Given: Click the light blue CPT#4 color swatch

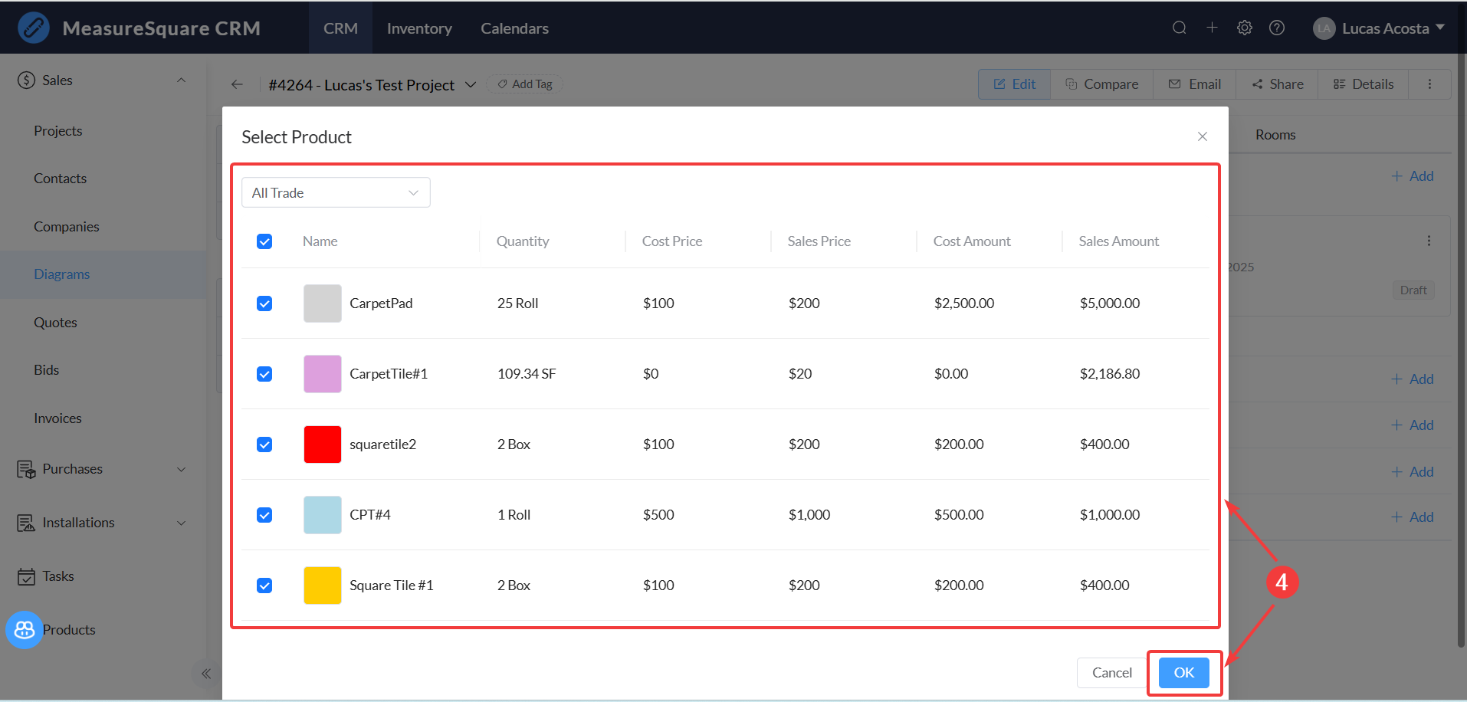Looking at the screenshot, I should (x=323, y=515).
